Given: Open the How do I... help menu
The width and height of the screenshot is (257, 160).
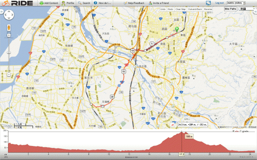Looking at the screenshot, I should [x=102, y=3].
